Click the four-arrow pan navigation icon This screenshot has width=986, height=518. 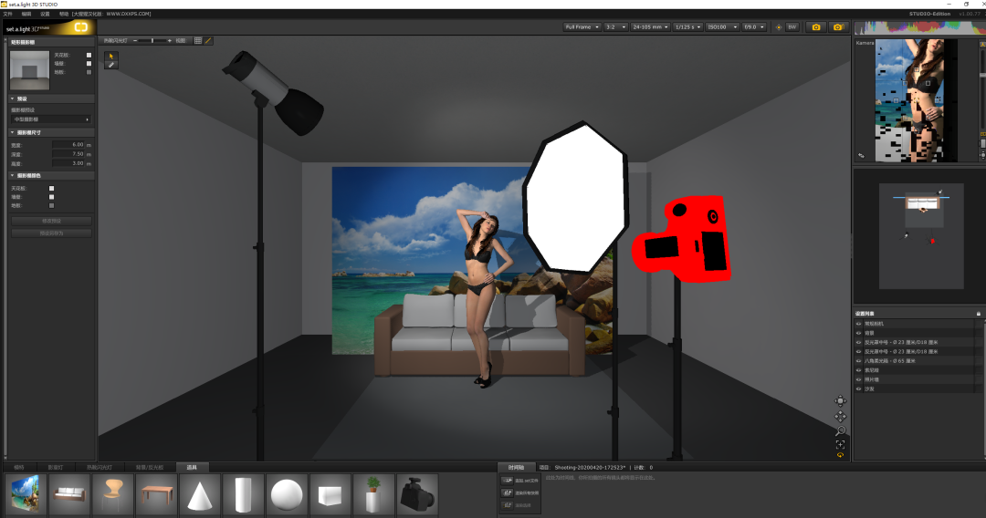[x=840, y=416]
